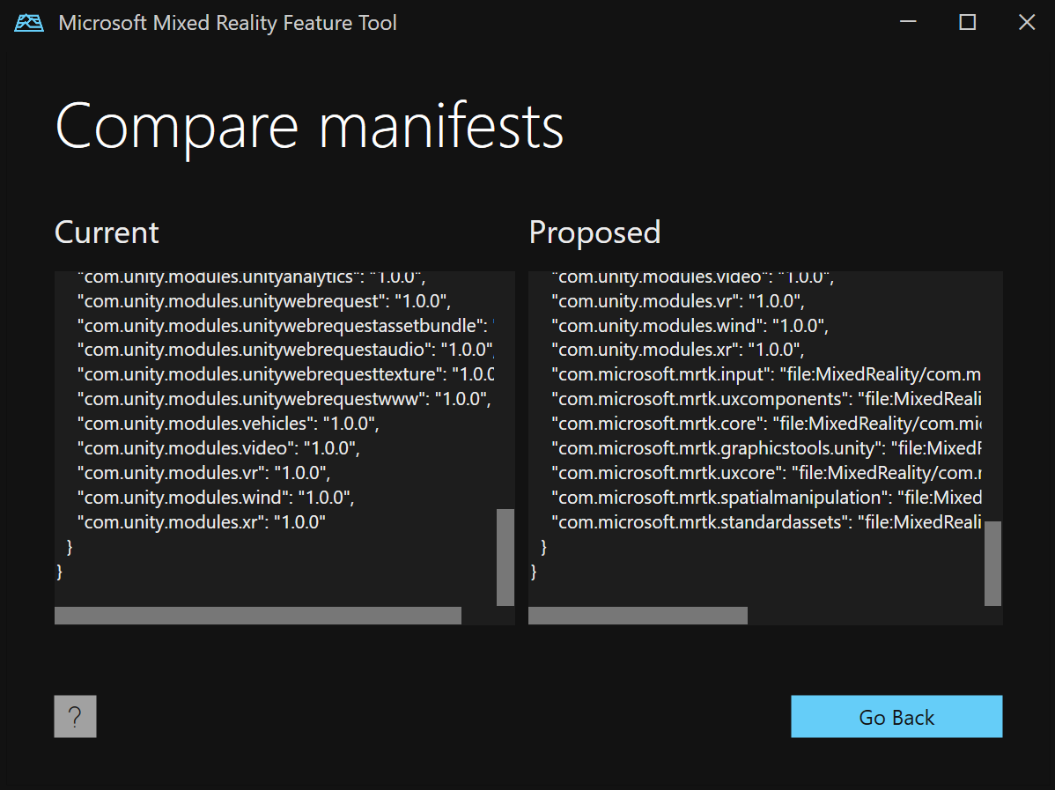This screenshot has height=790, width=1055.
Task: Select the com.microsoft.mrtk.uxcomponents entry
Action: click(766, 399)
